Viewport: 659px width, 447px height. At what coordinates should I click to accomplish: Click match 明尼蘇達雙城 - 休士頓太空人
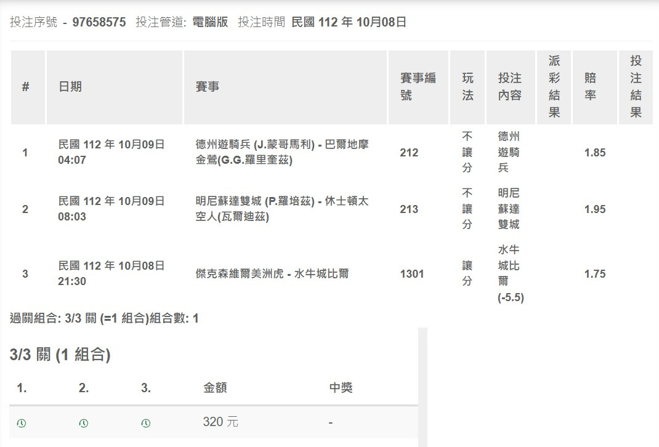pyautogui.click(x=282, y=209)
